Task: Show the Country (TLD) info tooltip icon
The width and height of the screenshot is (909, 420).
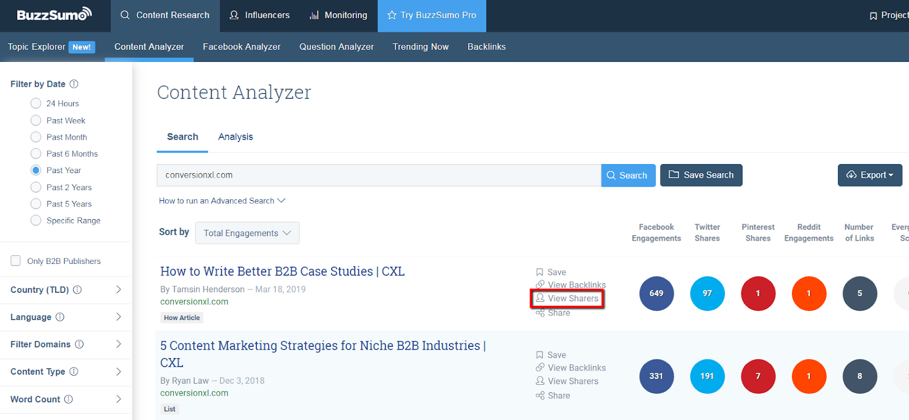Action: 77,289
